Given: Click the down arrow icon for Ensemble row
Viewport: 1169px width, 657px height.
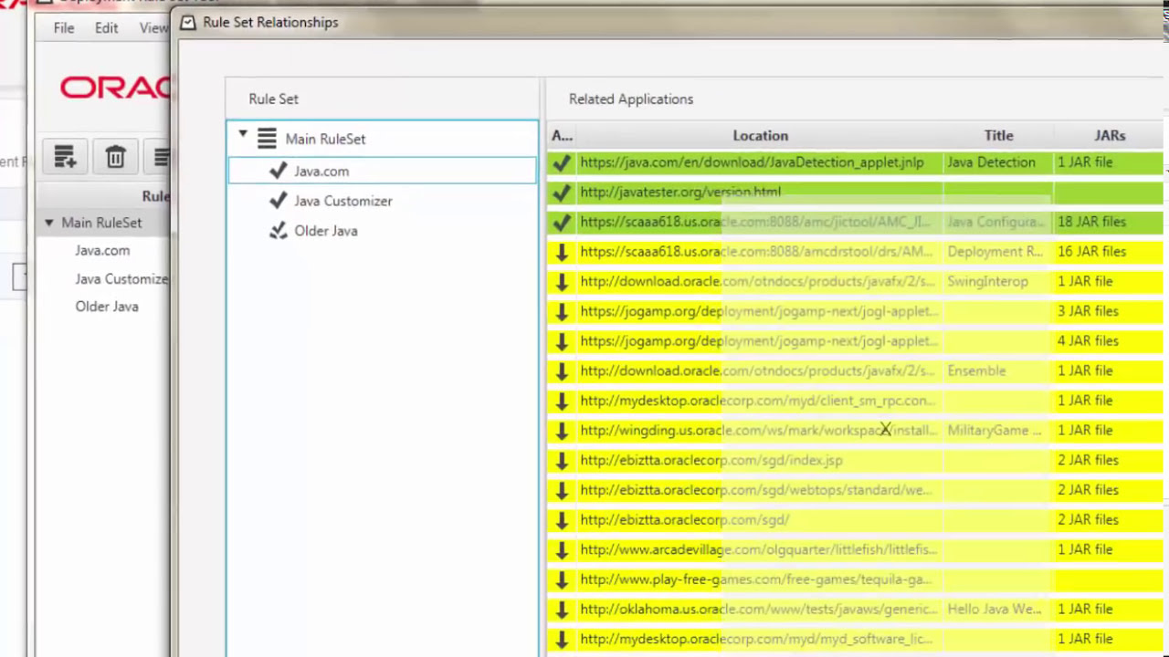Looking at the screenshot, I should (562, 371).
